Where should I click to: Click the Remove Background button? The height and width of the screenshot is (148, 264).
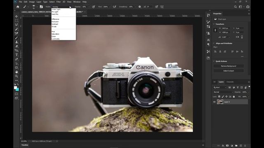tap(229, 66)
